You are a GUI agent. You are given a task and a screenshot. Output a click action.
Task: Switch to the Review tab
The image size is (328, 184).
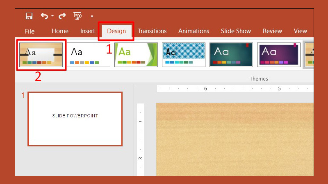coord(272,31)
